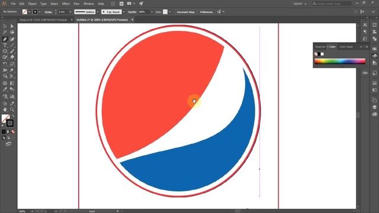Pick a color from spectrum bar
This screenshot has height=213, width=379.
340,62
